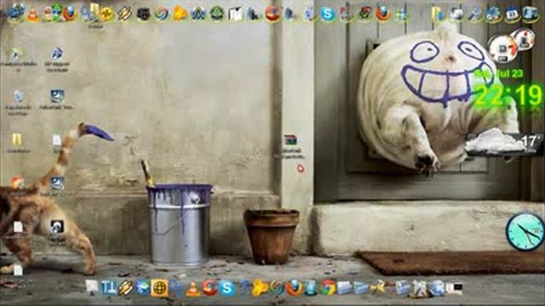
Task: Open the calendar icon in the top dock
Action: tap(512, 14)
